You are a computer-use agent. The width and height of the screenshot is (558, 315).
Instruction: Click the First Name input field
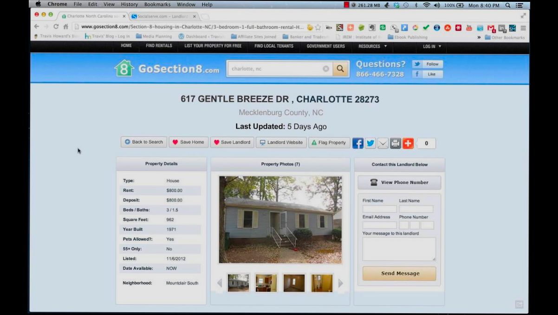[x=379, y=209]
